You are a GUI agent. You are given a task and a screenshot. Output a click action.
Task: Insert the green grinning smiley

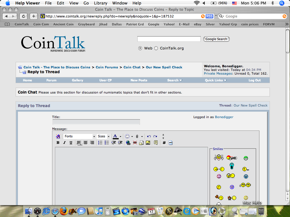(246, 158)
